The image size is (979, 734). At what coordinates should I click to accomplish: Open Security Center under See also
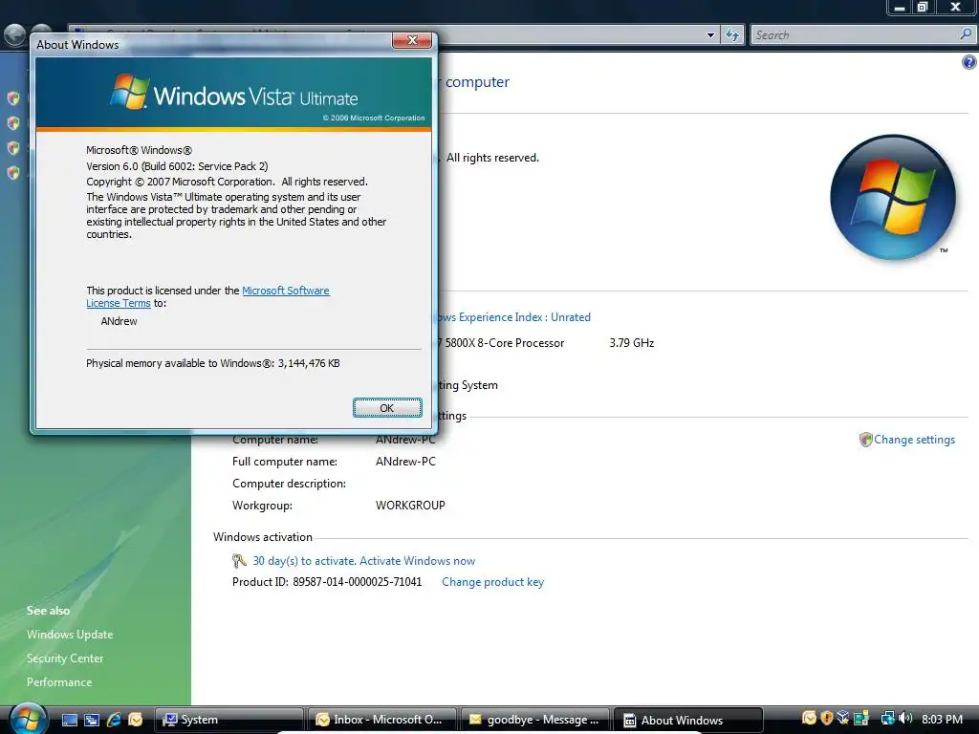[65, 658]
